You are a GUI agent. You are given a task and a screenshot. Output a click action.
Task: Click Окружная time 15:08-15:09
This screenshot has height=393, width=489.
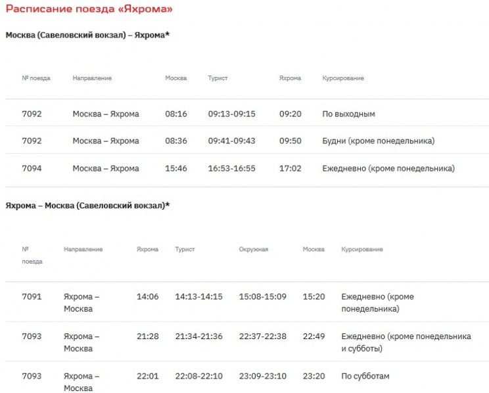coord(263,296)
